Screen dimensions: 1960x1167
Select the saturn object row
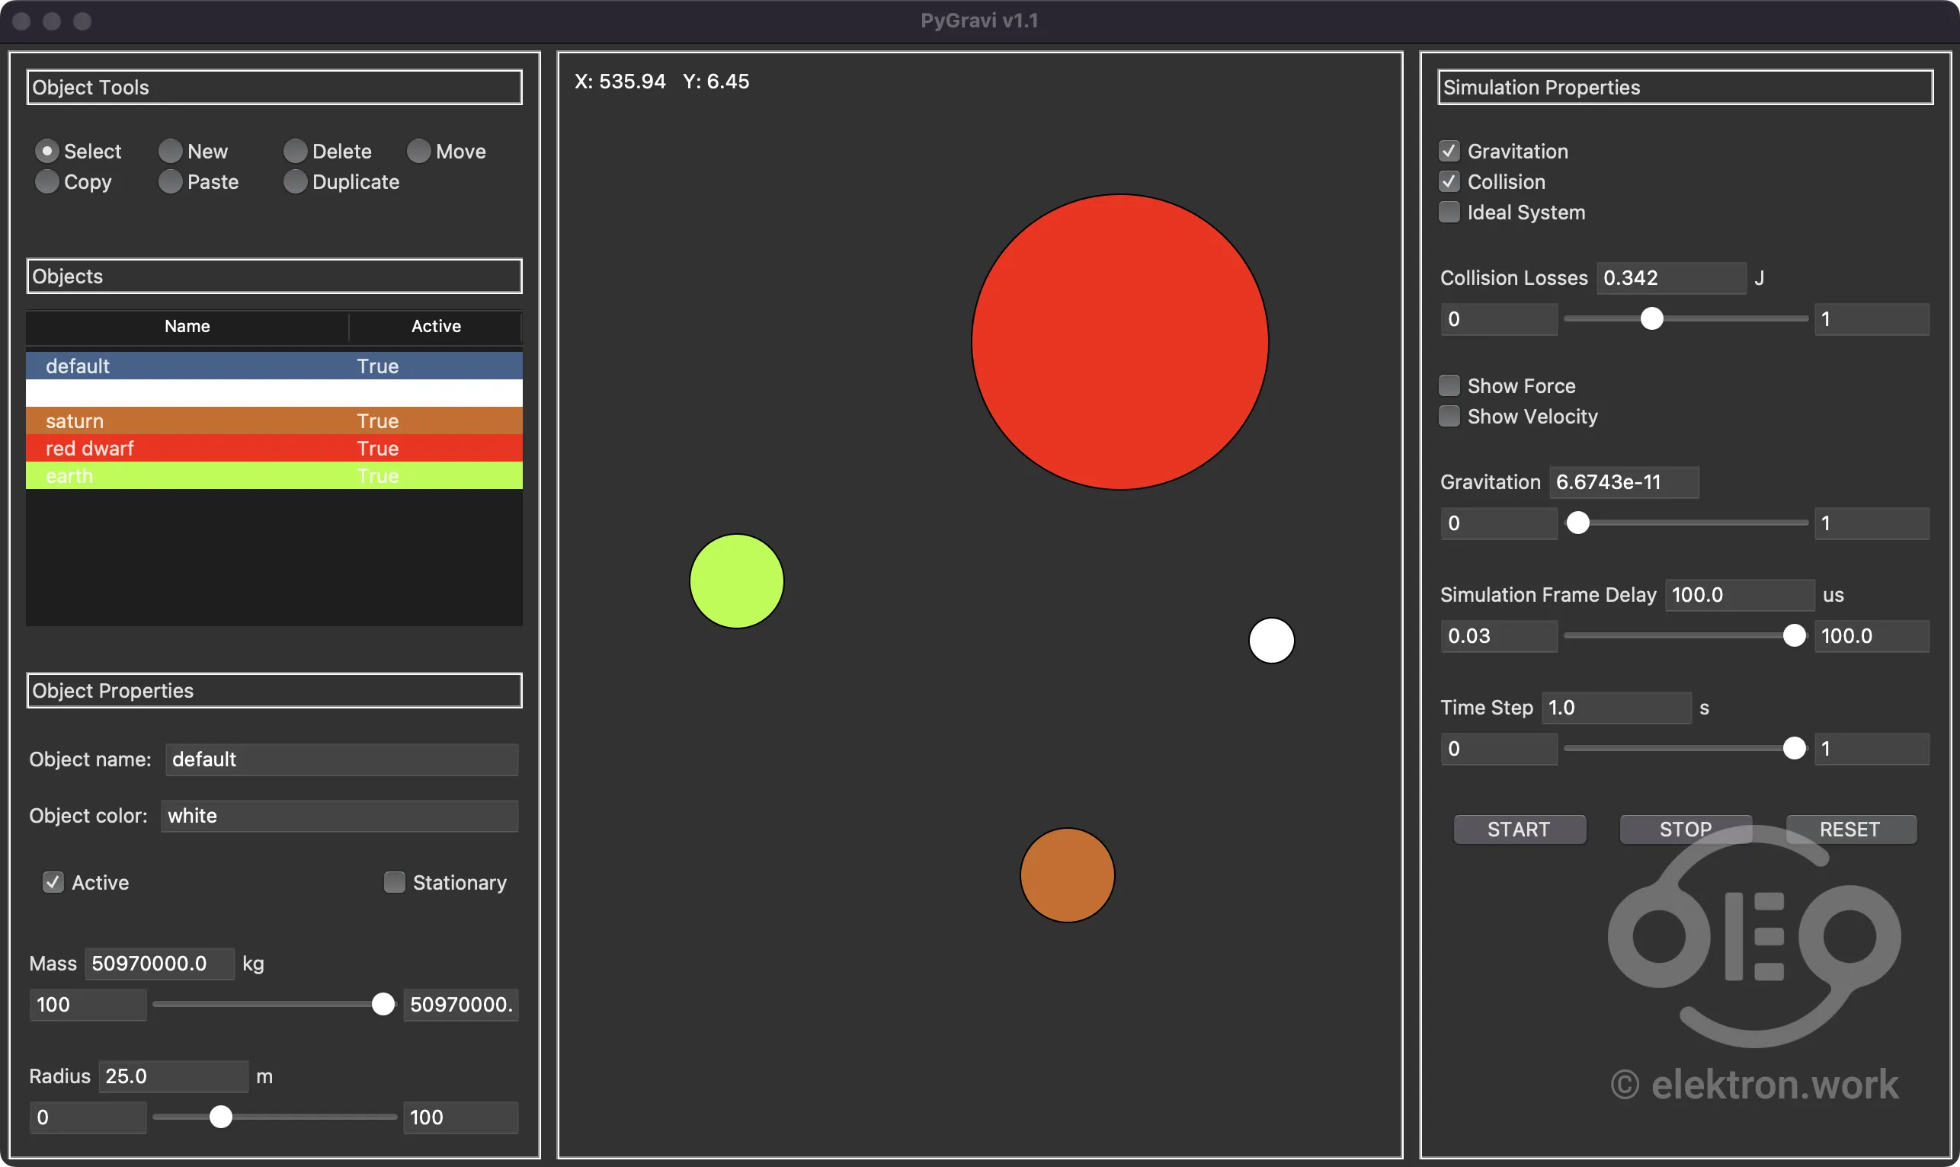pyautogui.click(x=274, y=420)
